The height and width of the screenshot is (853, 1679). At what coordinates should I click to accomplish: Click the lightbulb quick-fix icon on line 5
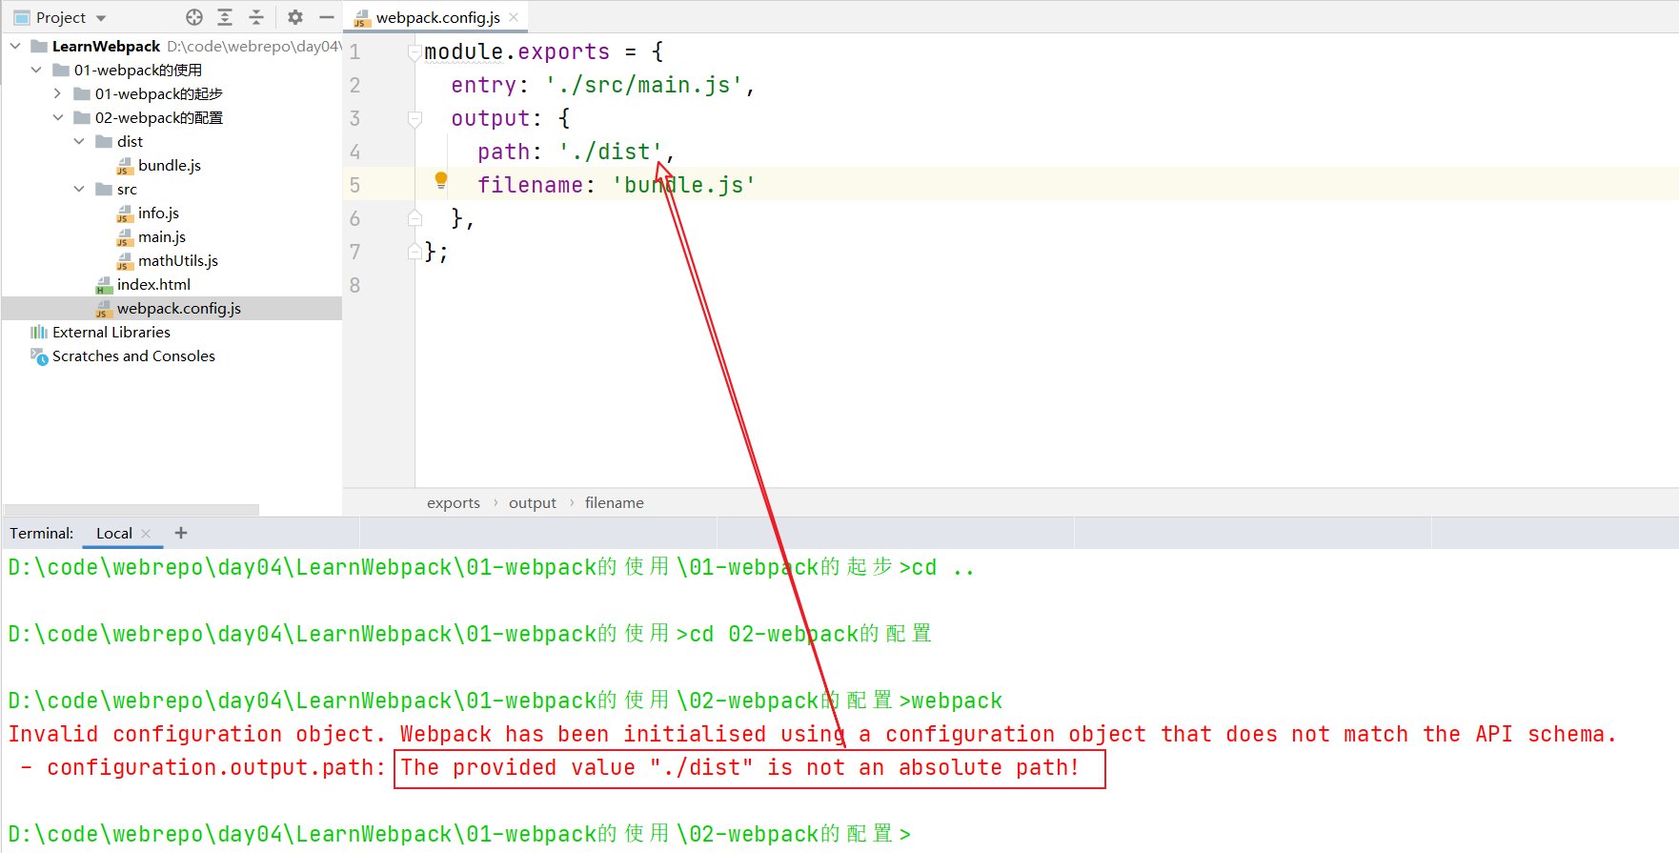(x=441, y=180)
